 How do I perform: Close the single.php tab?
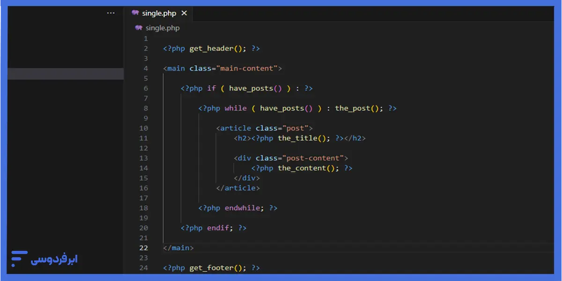[184, 13]
